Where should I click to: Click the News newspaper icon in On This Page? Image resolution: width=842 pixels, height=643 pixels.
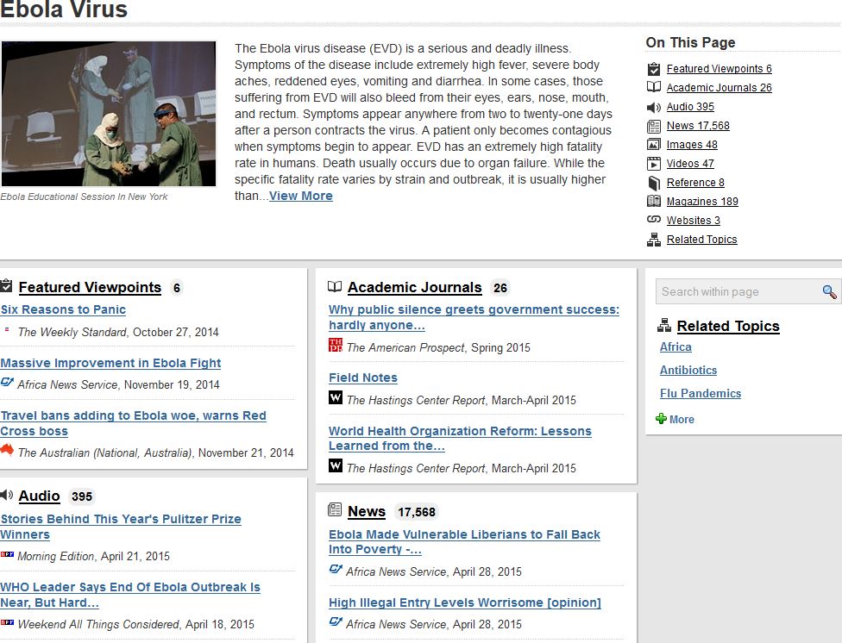[x=653, y=126]
